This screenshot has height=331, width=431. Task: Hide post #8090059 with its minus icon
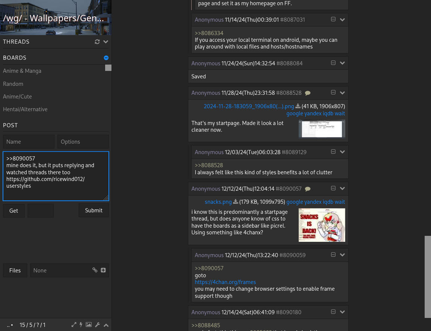click(333, 255)
